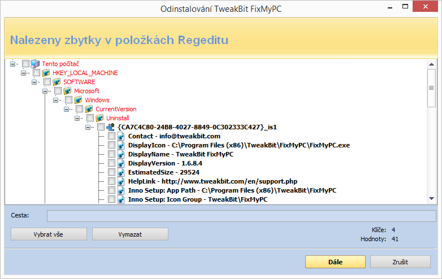442x279 pixels.
Task: Enable the EstimatedSize value checkbox
Action: point(111,172)
